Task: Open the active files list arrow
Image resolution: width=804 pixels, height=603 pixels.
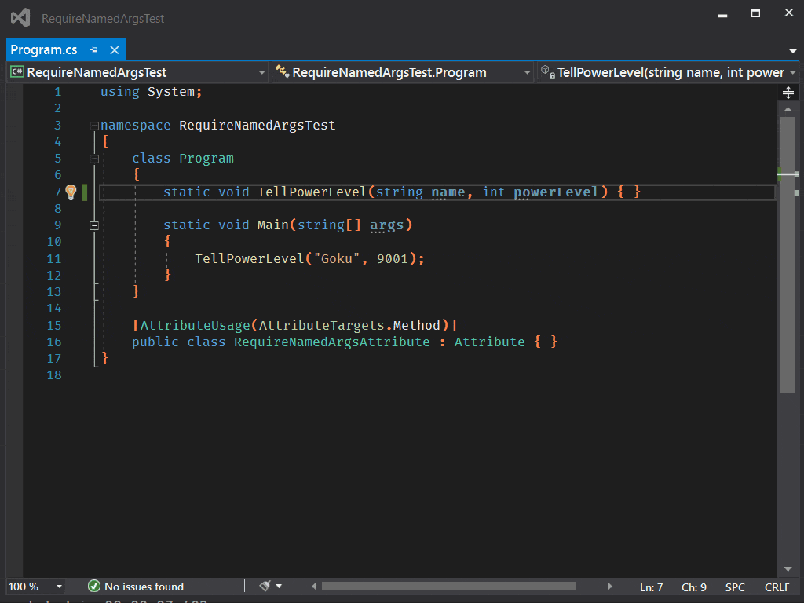Action: (792, 52)
